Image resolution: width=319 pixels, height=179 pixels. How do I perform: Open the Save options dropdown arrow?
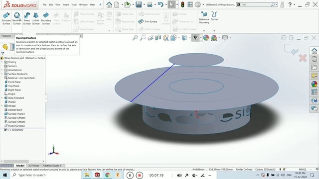(144, 4)
